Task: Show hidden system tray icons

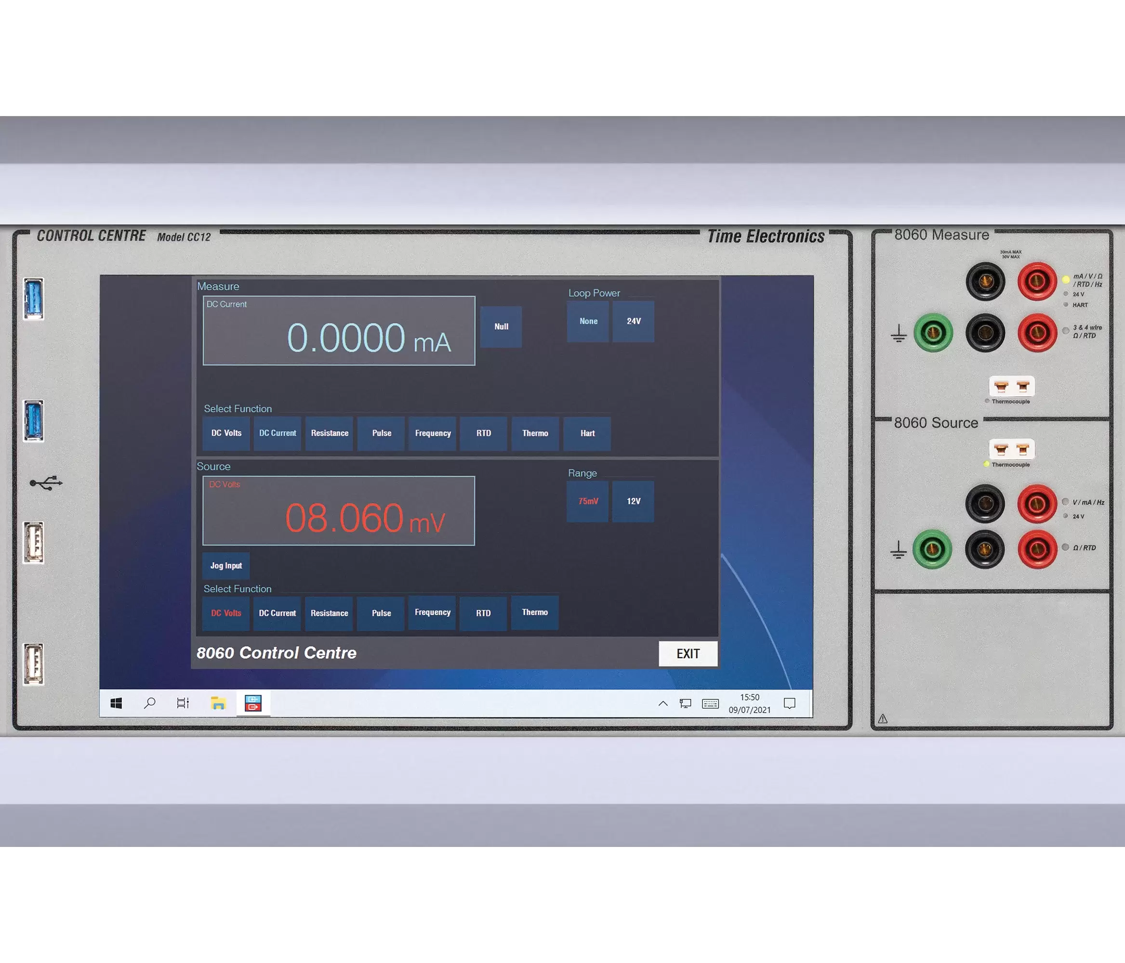Action: click(663, 703)
